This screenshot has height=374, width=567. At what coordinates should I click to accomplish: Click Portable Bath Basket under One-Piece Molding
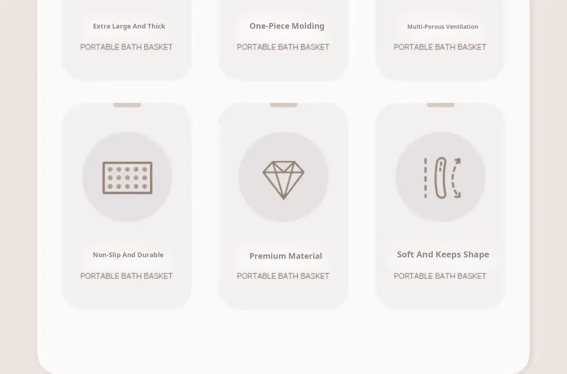coord(283,47)
